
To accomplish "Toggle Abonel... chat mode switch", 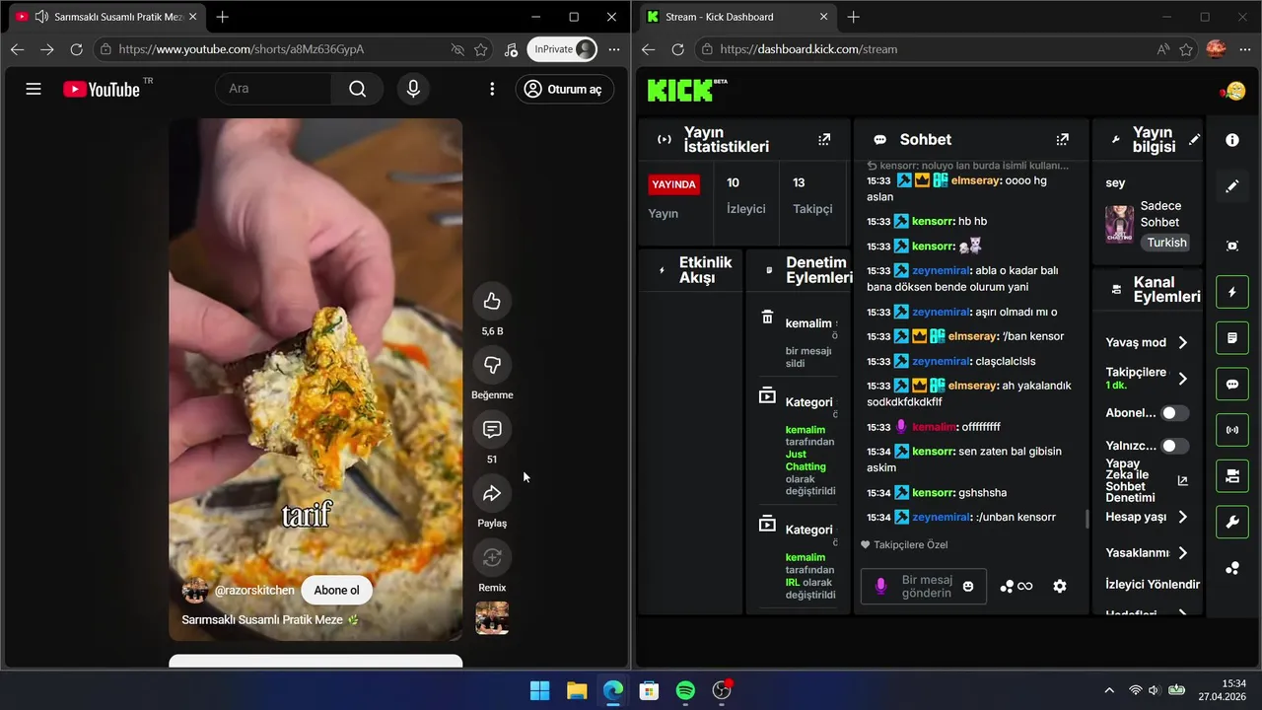I will [1174, 413].
